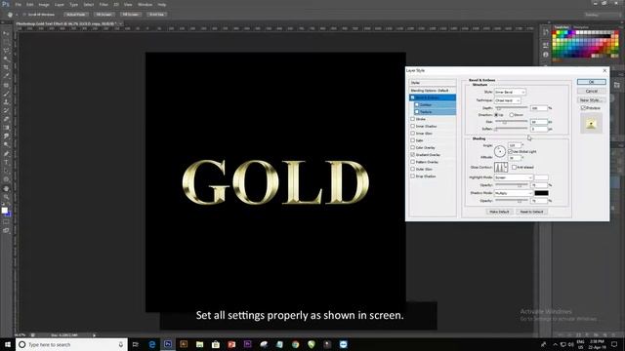Viewport: 625px width, 351px height.
Task: Open the Edit menu
Action: click(x=30, y=4)
